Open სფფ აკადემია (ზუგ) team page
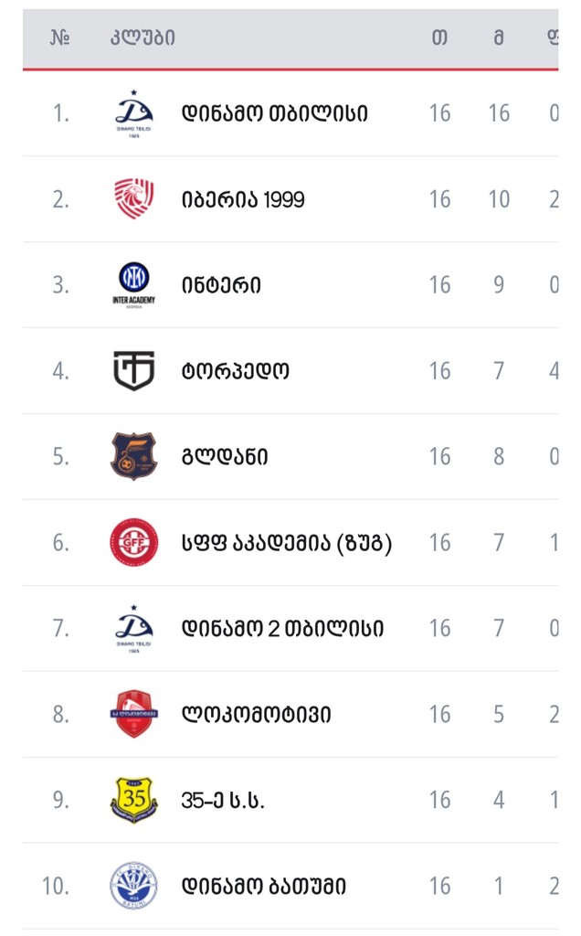Image resolution: width=581 pixels, height=936 pixels. [x=286, y=543]
